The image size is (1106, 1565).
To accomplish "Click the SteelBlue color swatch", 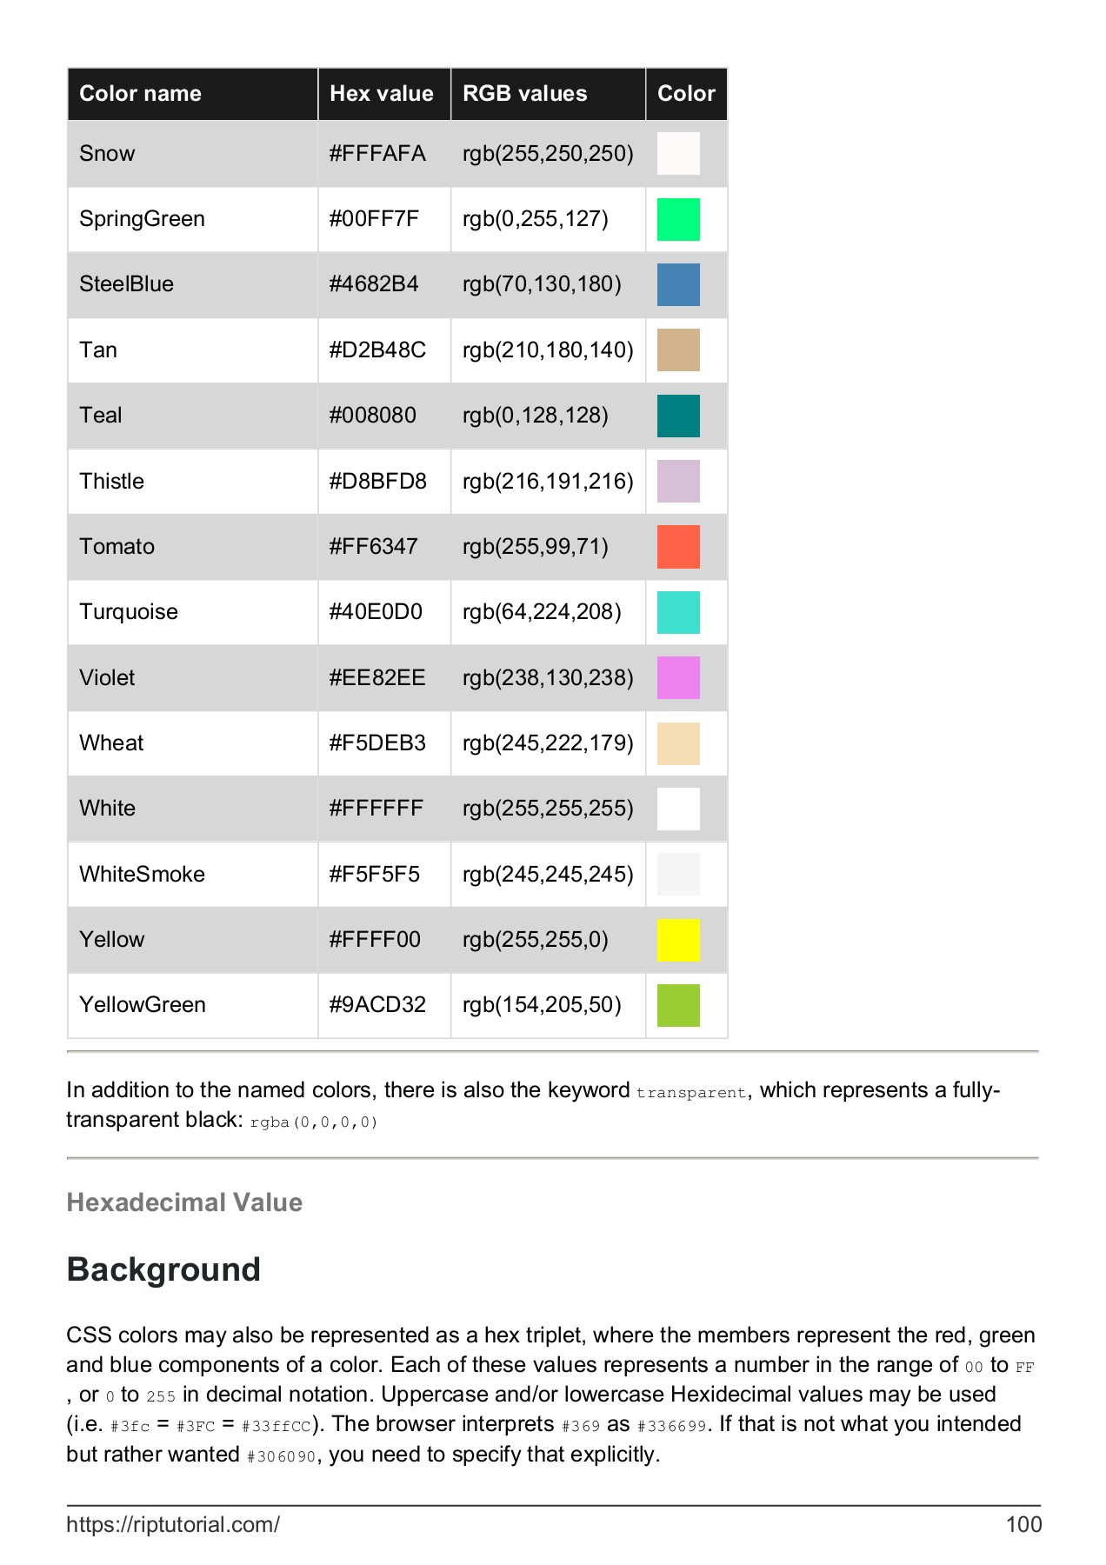I will point(678,284).
